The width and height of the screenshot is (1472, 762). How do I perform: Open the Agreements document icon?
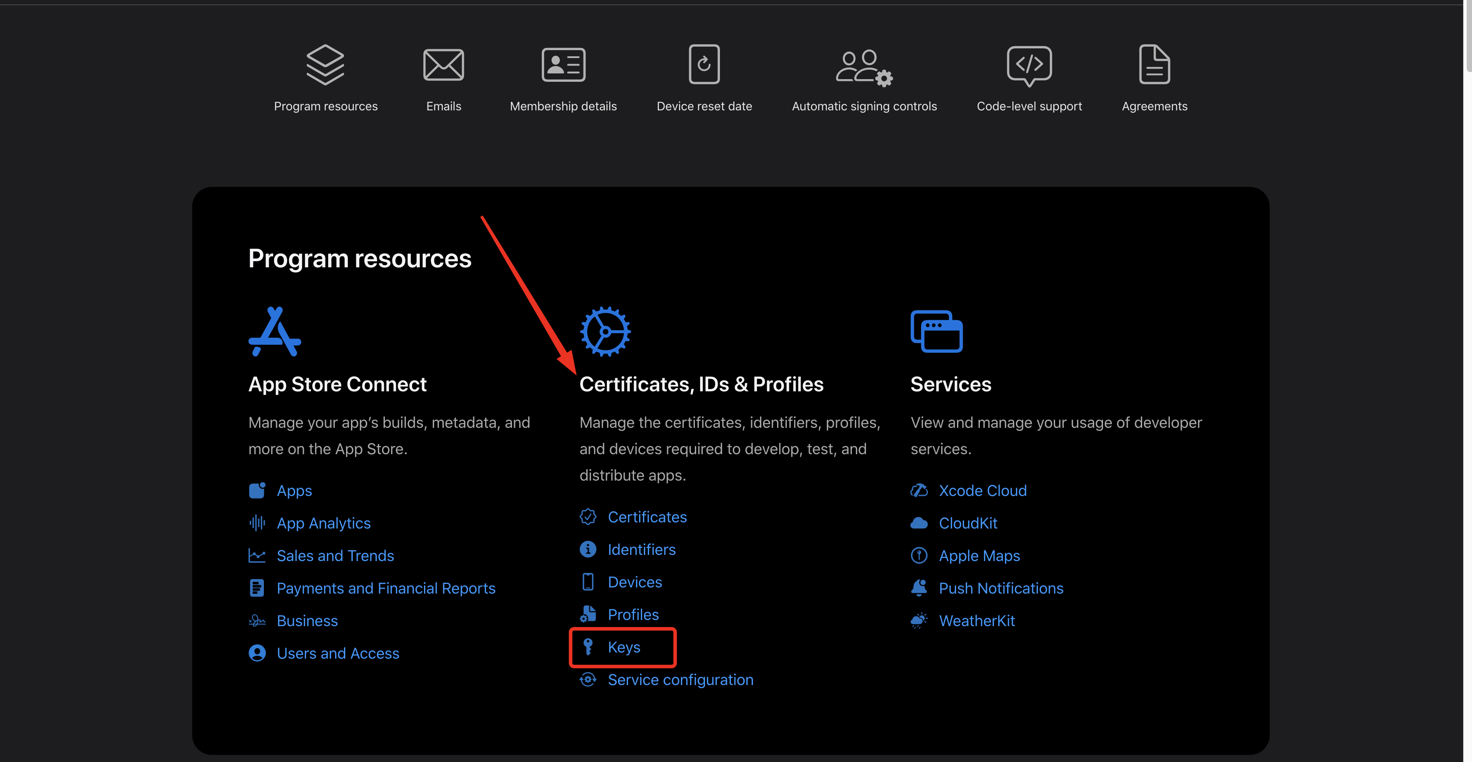pyautogui.click(x=1154, y=64)
